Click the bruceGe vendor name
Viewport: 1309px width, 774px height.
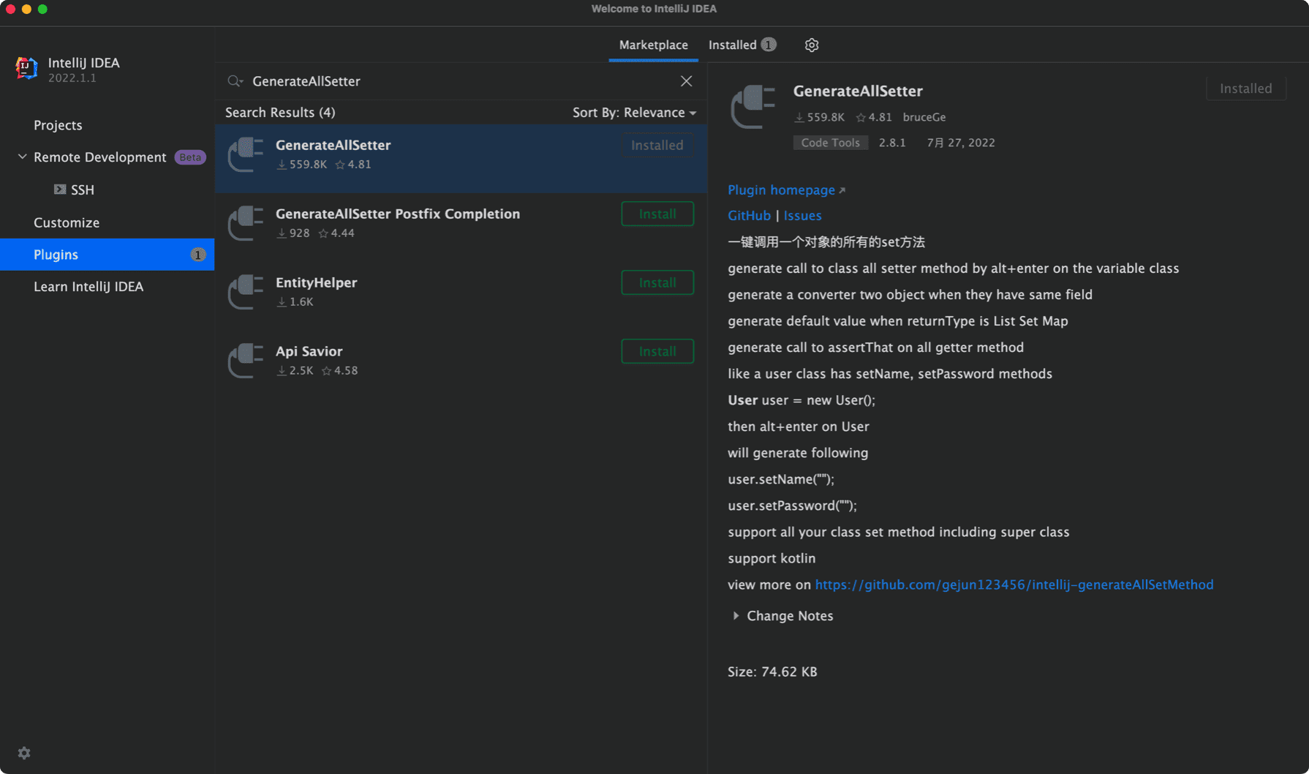coord(924,117)
